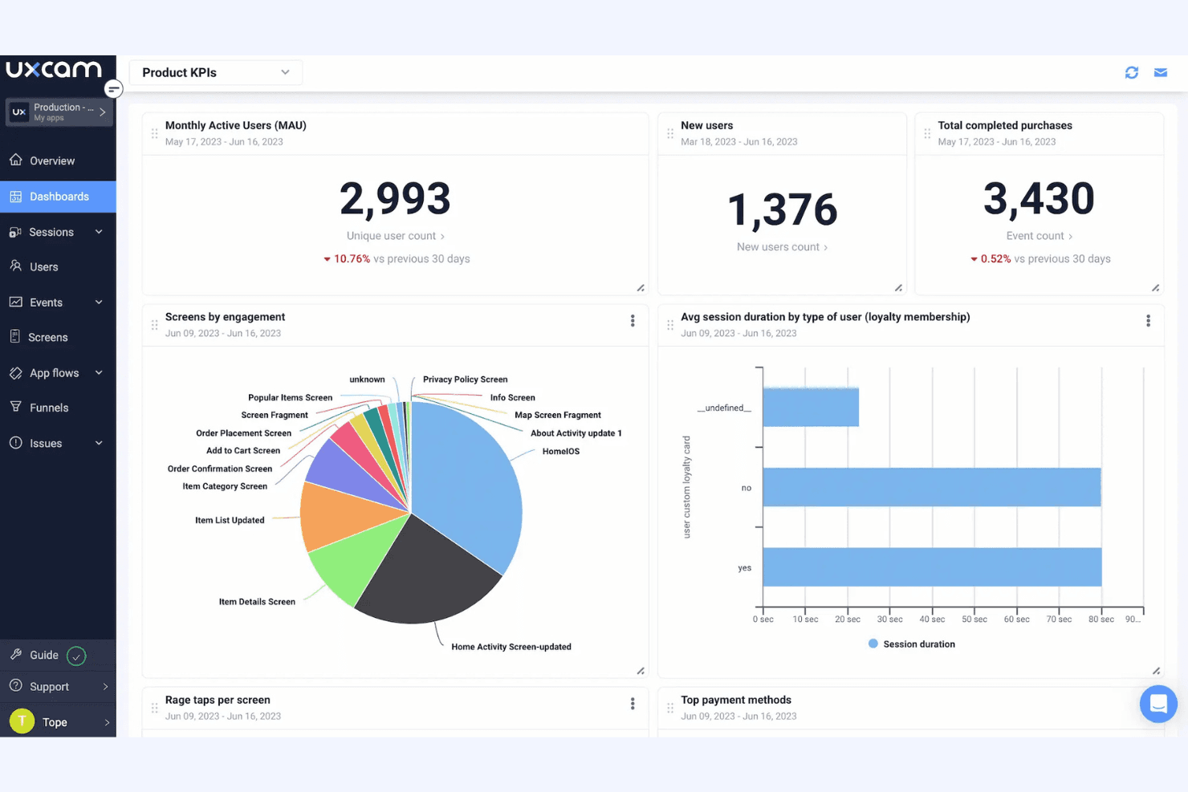Open the Production app switcher
This screenshot has width=1188, height=792.
click(x=59, y=112)
